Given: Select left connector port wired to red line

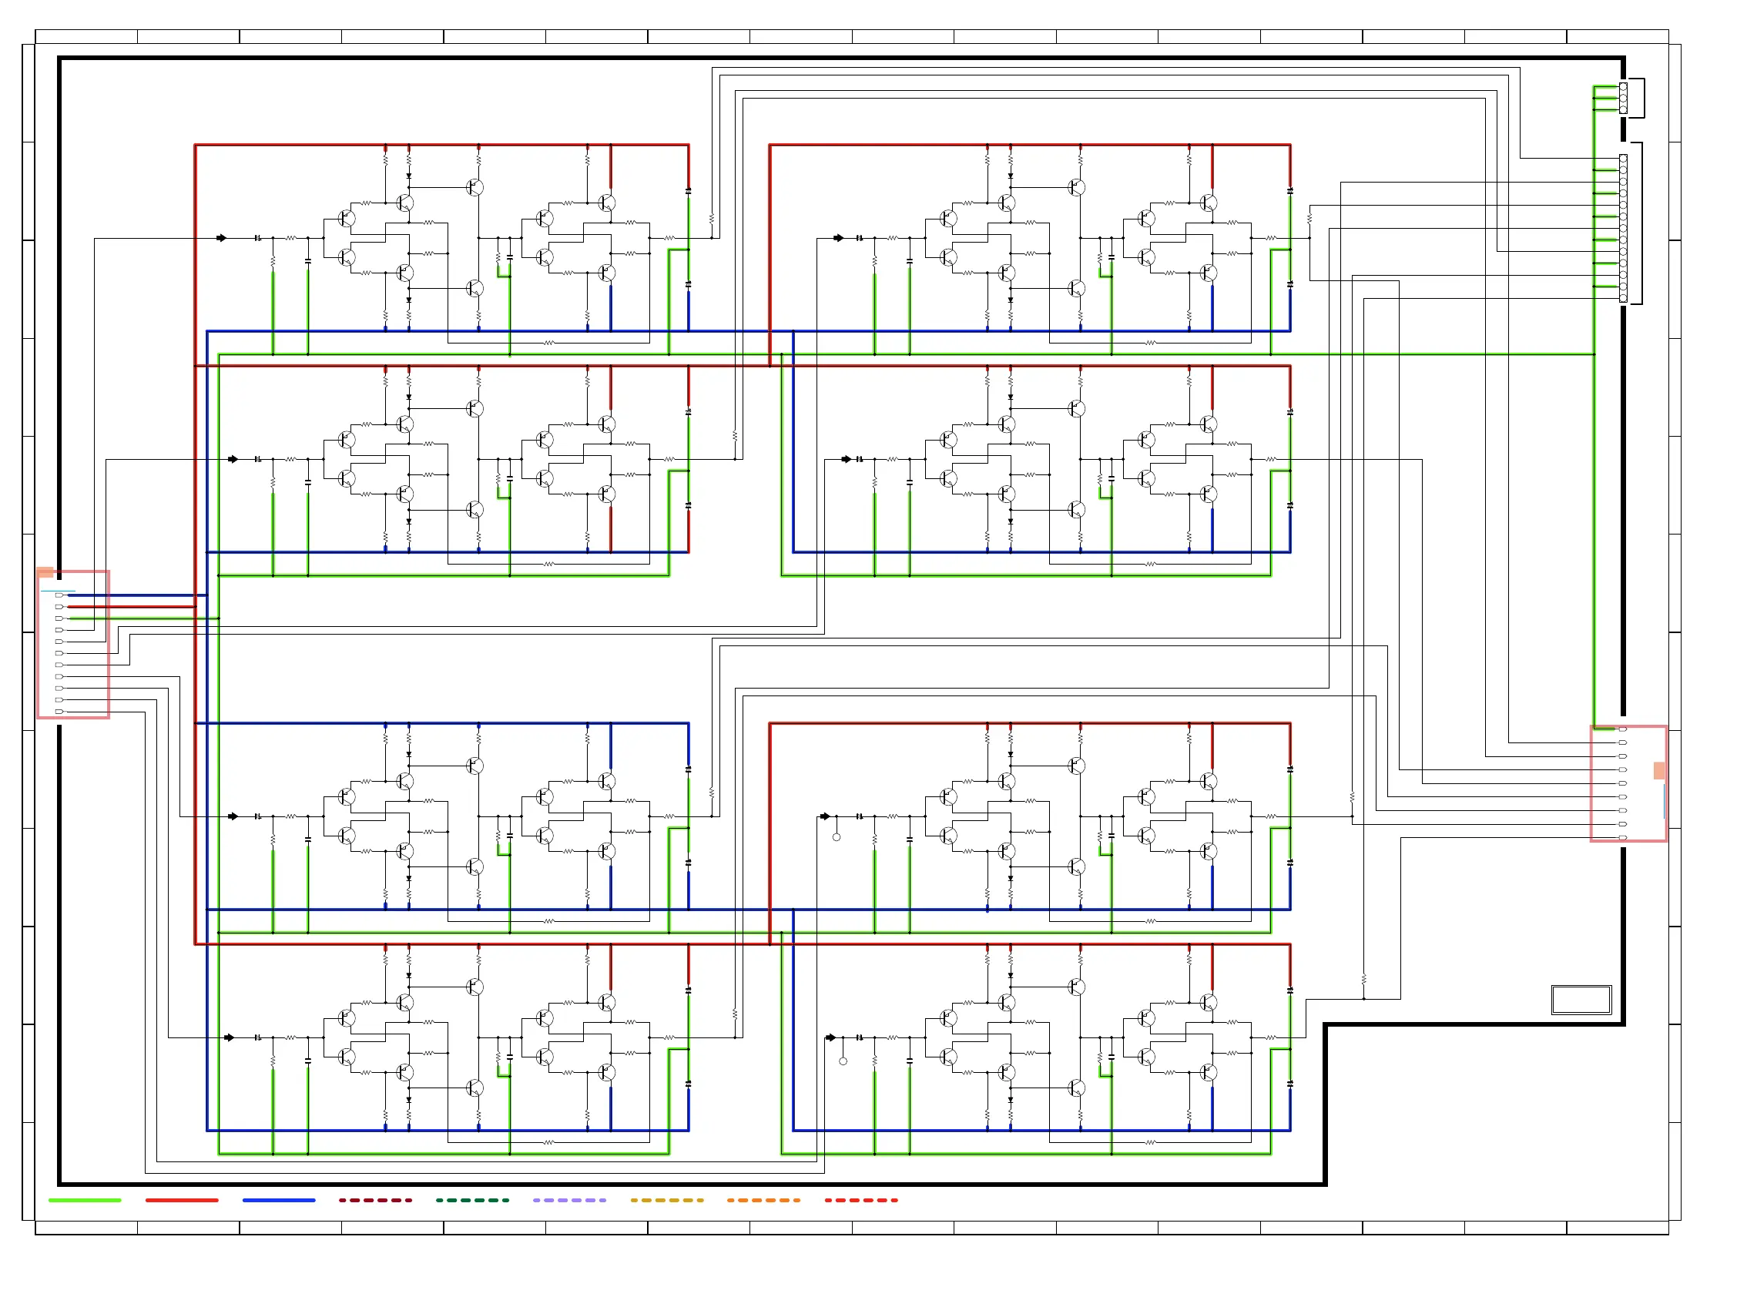Looking at the screenshot, I should 59,607.
